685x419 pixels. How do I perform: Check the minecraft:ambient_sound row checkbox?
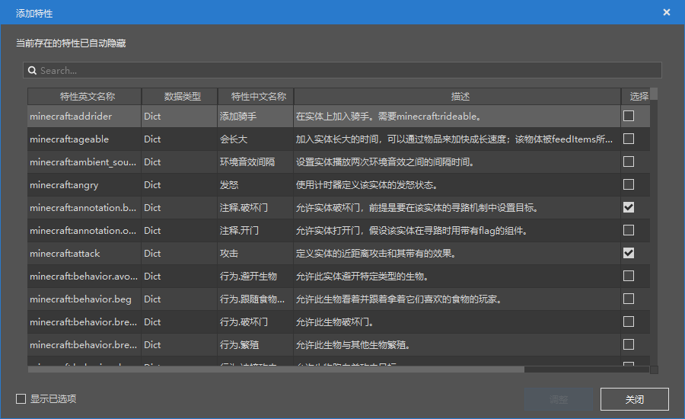tap(629, 162)
